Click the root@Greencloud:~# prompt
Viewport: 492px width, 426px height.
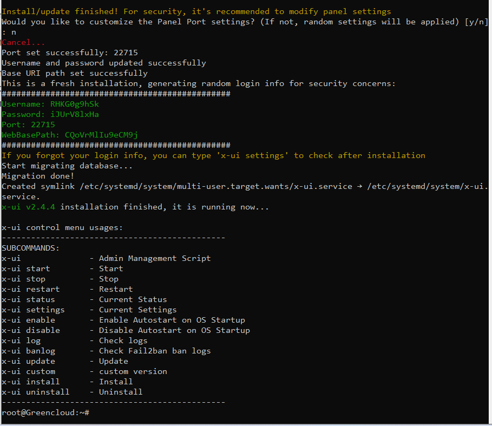tap(45, 413)
